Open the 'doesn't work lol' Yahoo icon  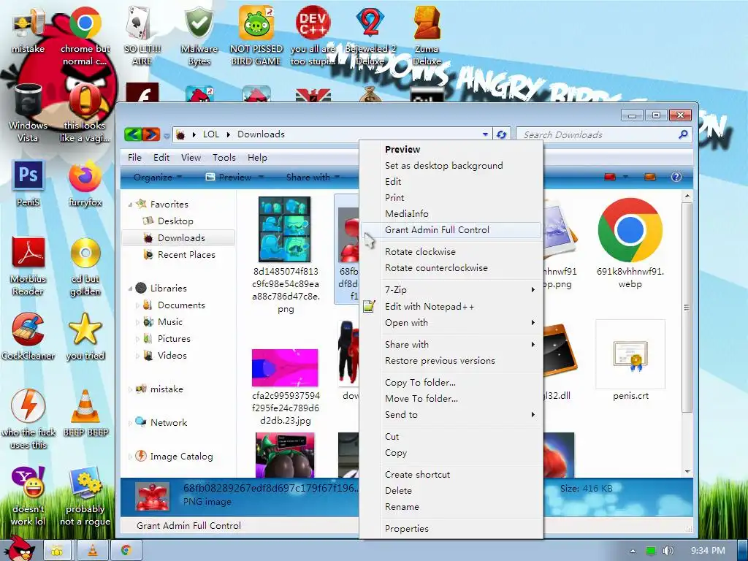click(x=28, y=495)
